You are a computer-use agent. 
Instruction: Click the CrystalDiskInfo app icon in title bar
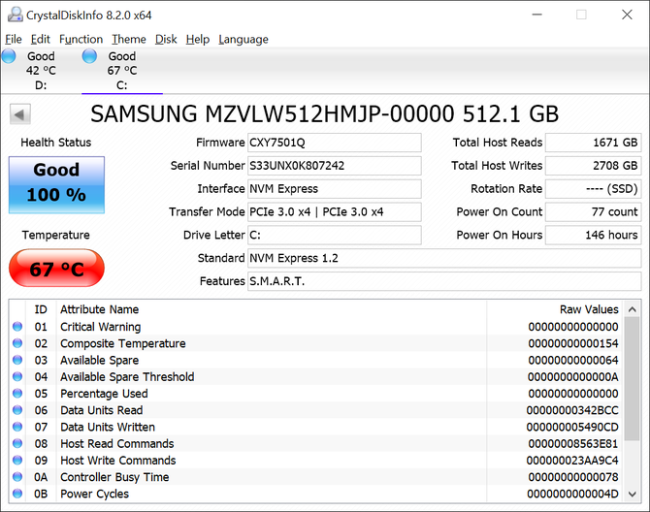[x=16, y=15]
